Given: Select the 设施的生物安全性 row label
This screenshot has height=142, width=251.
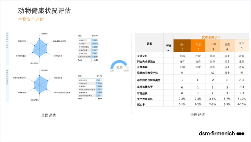Looking at the screenshot, I should 147,73.
